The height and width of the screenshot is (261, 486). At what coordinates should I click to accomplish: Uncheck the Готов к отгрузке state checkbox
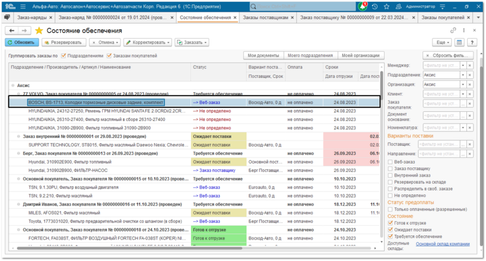[x=391, y=223]
